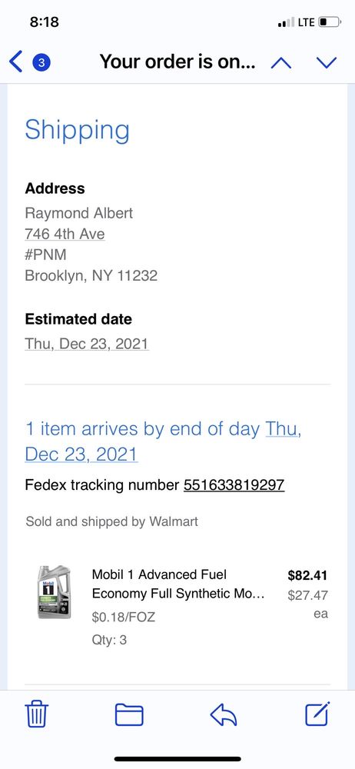Go to previous message with up chevron
355x769 pixels.
point(281,63)
